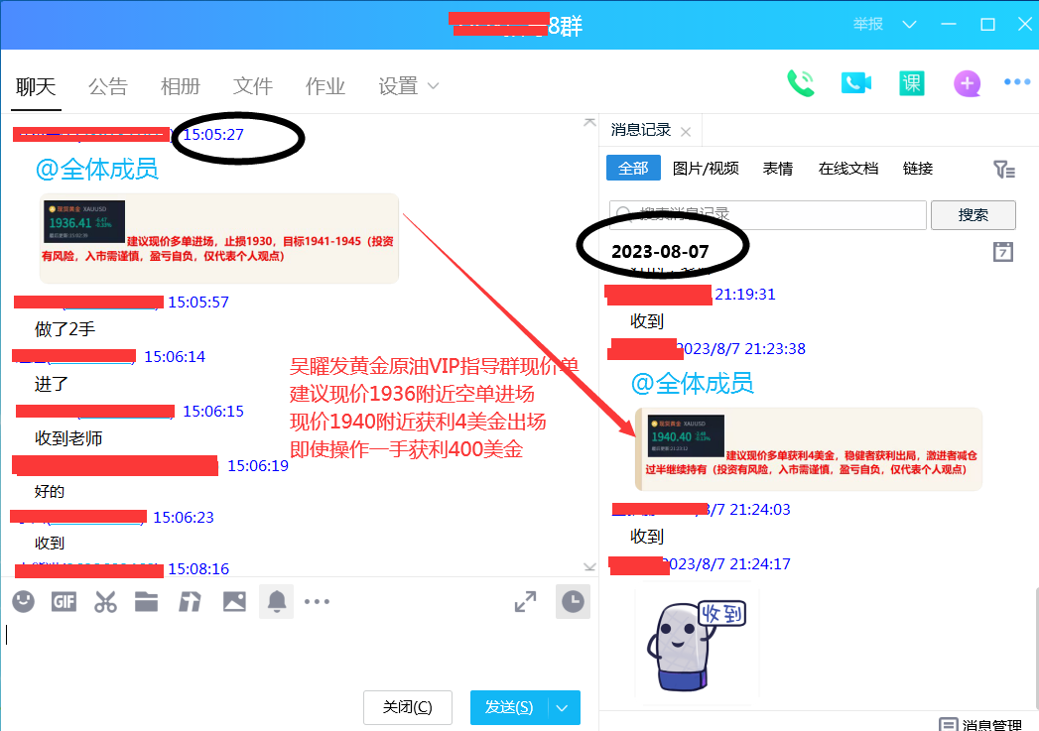Start a group video call
1039x731 pixels.
[x=856, y=83]
